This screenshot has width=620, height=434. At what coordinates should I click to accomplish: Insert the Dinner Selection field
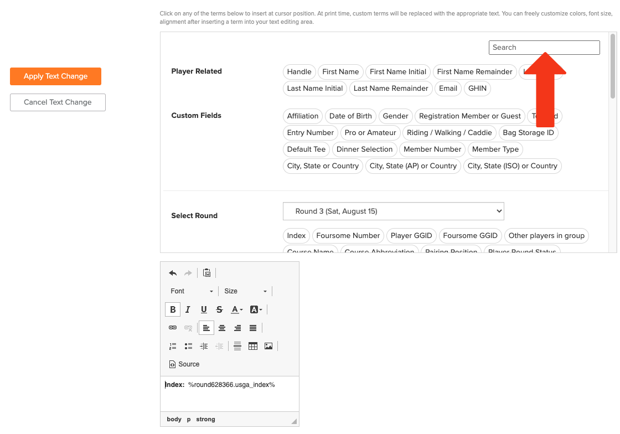click(364, 149)
